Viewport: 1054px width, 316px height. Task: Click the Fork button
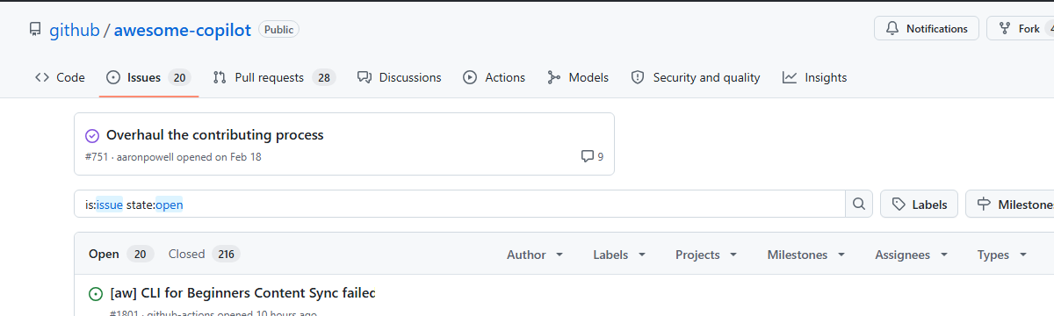pyautogui.click(x=1021, y=29)
